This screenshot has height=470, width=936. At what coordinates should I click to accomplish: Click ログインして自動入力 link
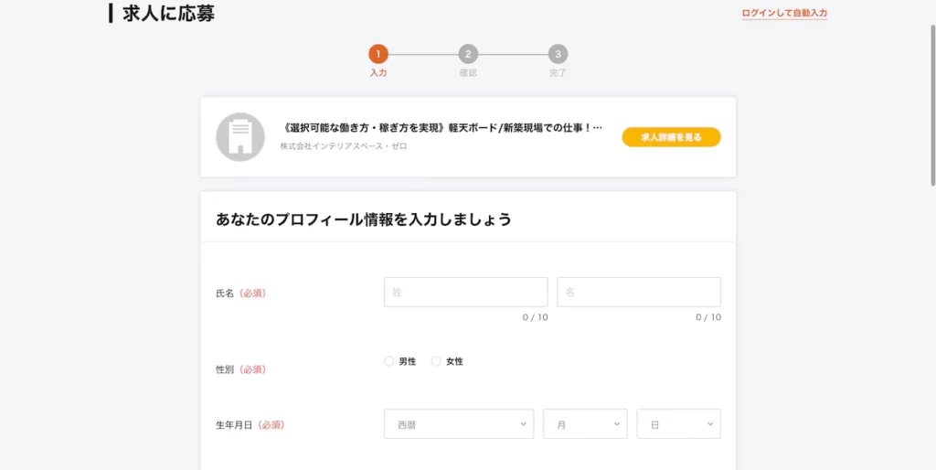tap(784, 13)
